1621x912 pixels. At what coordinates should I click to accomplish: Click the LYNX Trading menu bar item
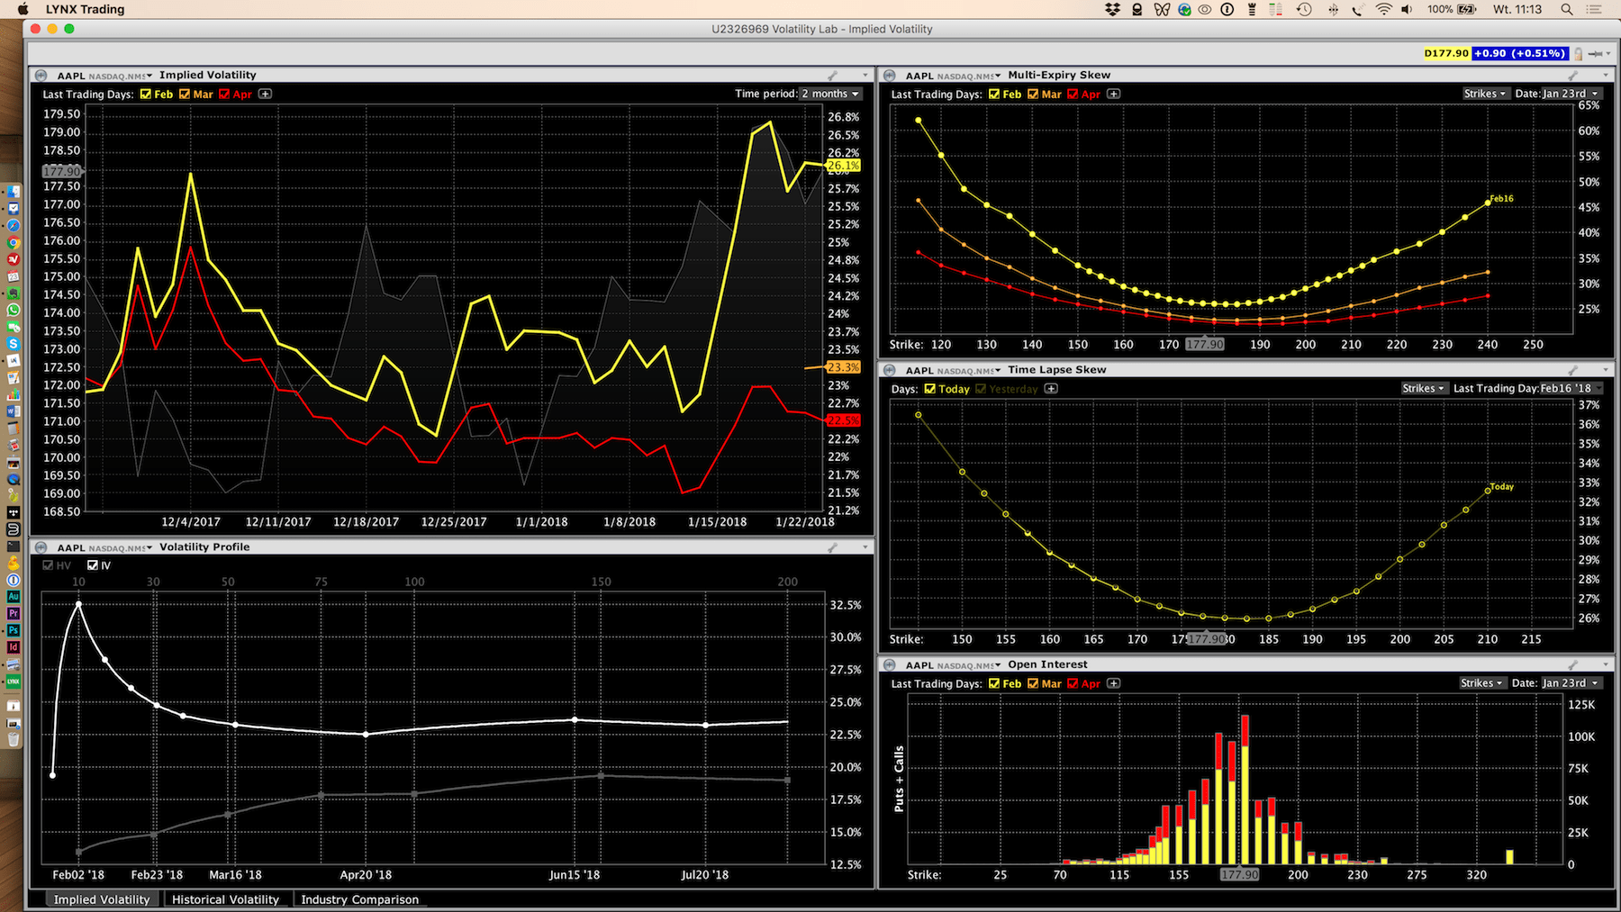point(85,10)
